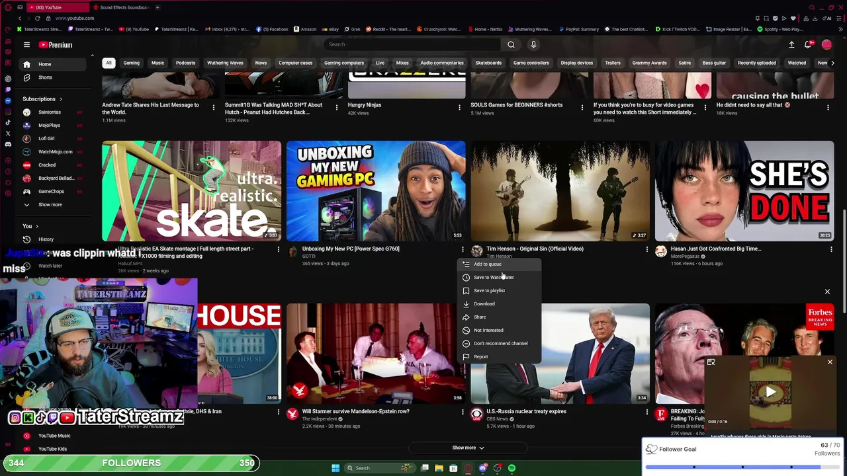Select the Wuthering Waves filter chip

[x=225, y=63]
